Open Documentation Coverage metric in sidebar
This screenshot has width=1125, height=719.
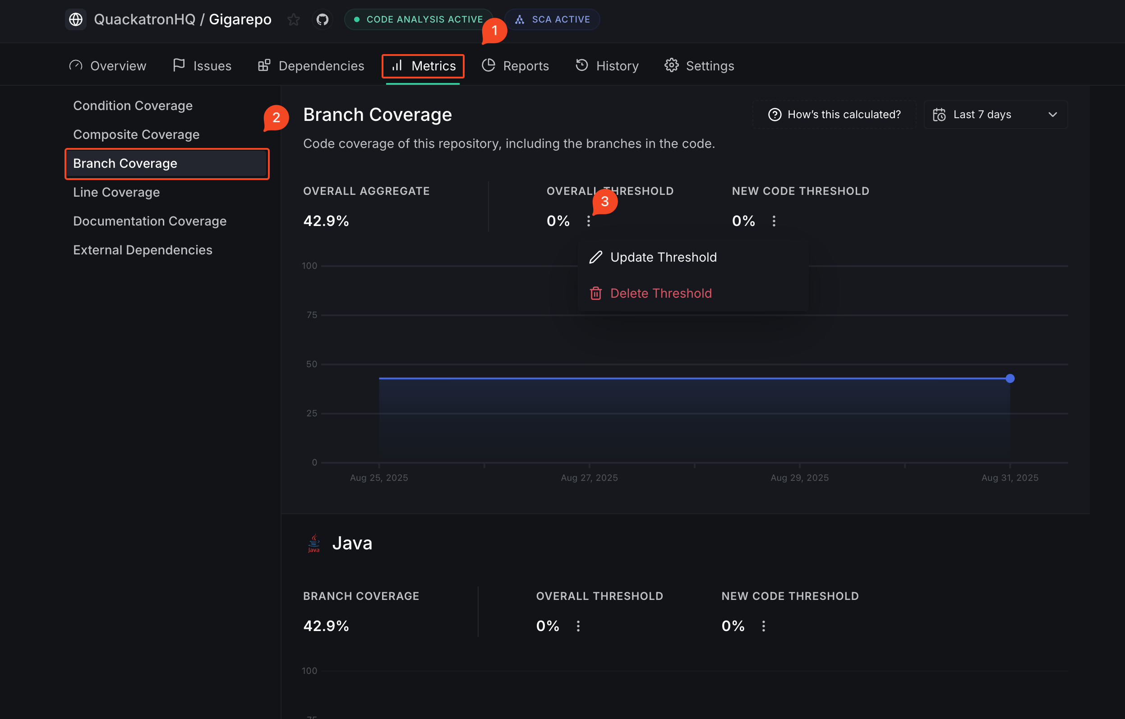149,221
